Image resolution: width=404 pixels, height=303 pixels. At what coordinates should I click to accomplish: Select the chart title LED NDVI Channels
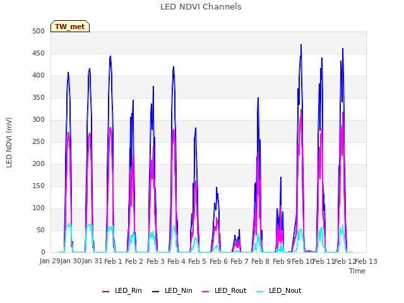pos(201,7)
